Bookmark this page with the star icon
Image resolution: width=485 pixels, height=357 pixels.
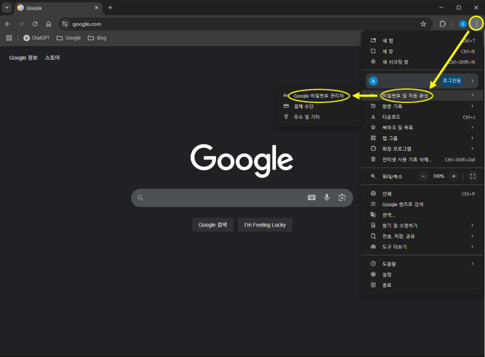[423, 24]
